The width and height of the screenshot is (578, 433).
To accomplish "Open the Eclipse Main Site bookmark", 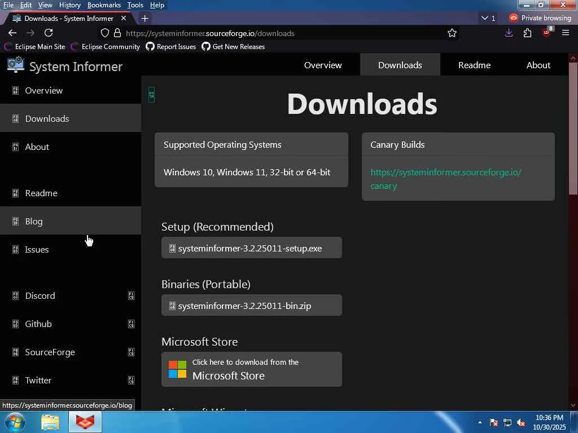I will 34,47.
